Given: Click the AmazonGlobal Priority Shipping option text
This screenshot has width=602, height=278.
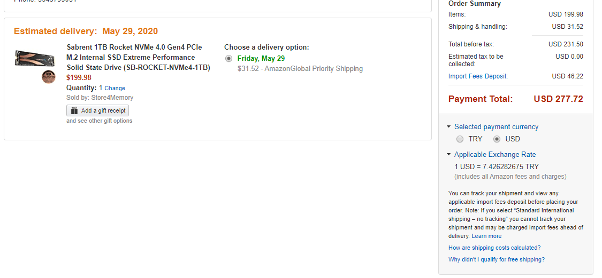Looking at the screenshot, I should (x=300, y=68).
